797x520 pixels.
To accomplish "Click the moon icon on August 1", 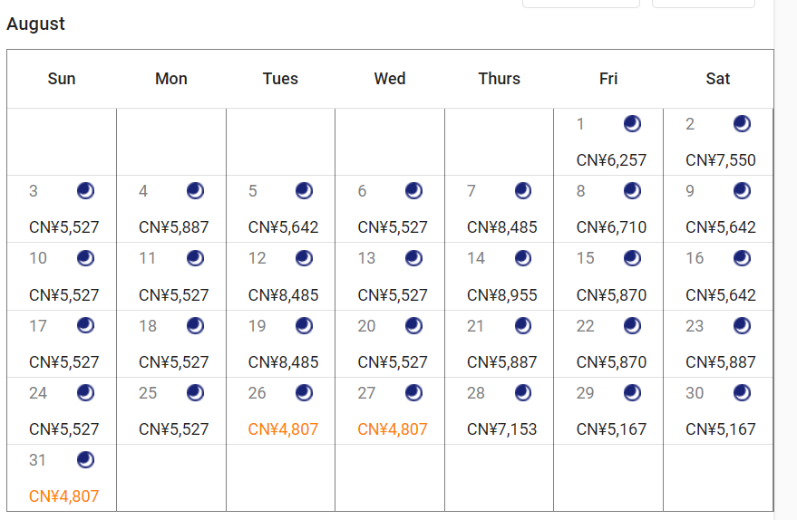I will pyautogui.click(x=632, y=123).
